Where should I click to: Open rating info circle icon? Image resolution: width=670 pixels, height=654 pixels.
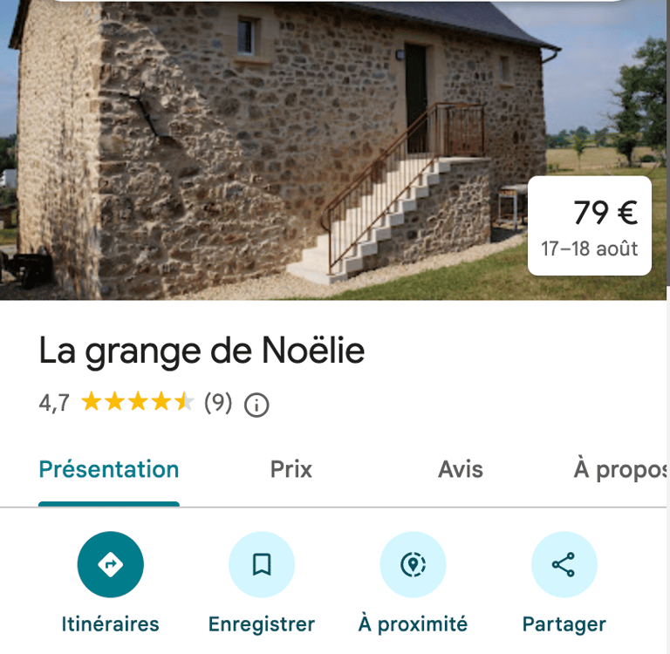[256, 405]
